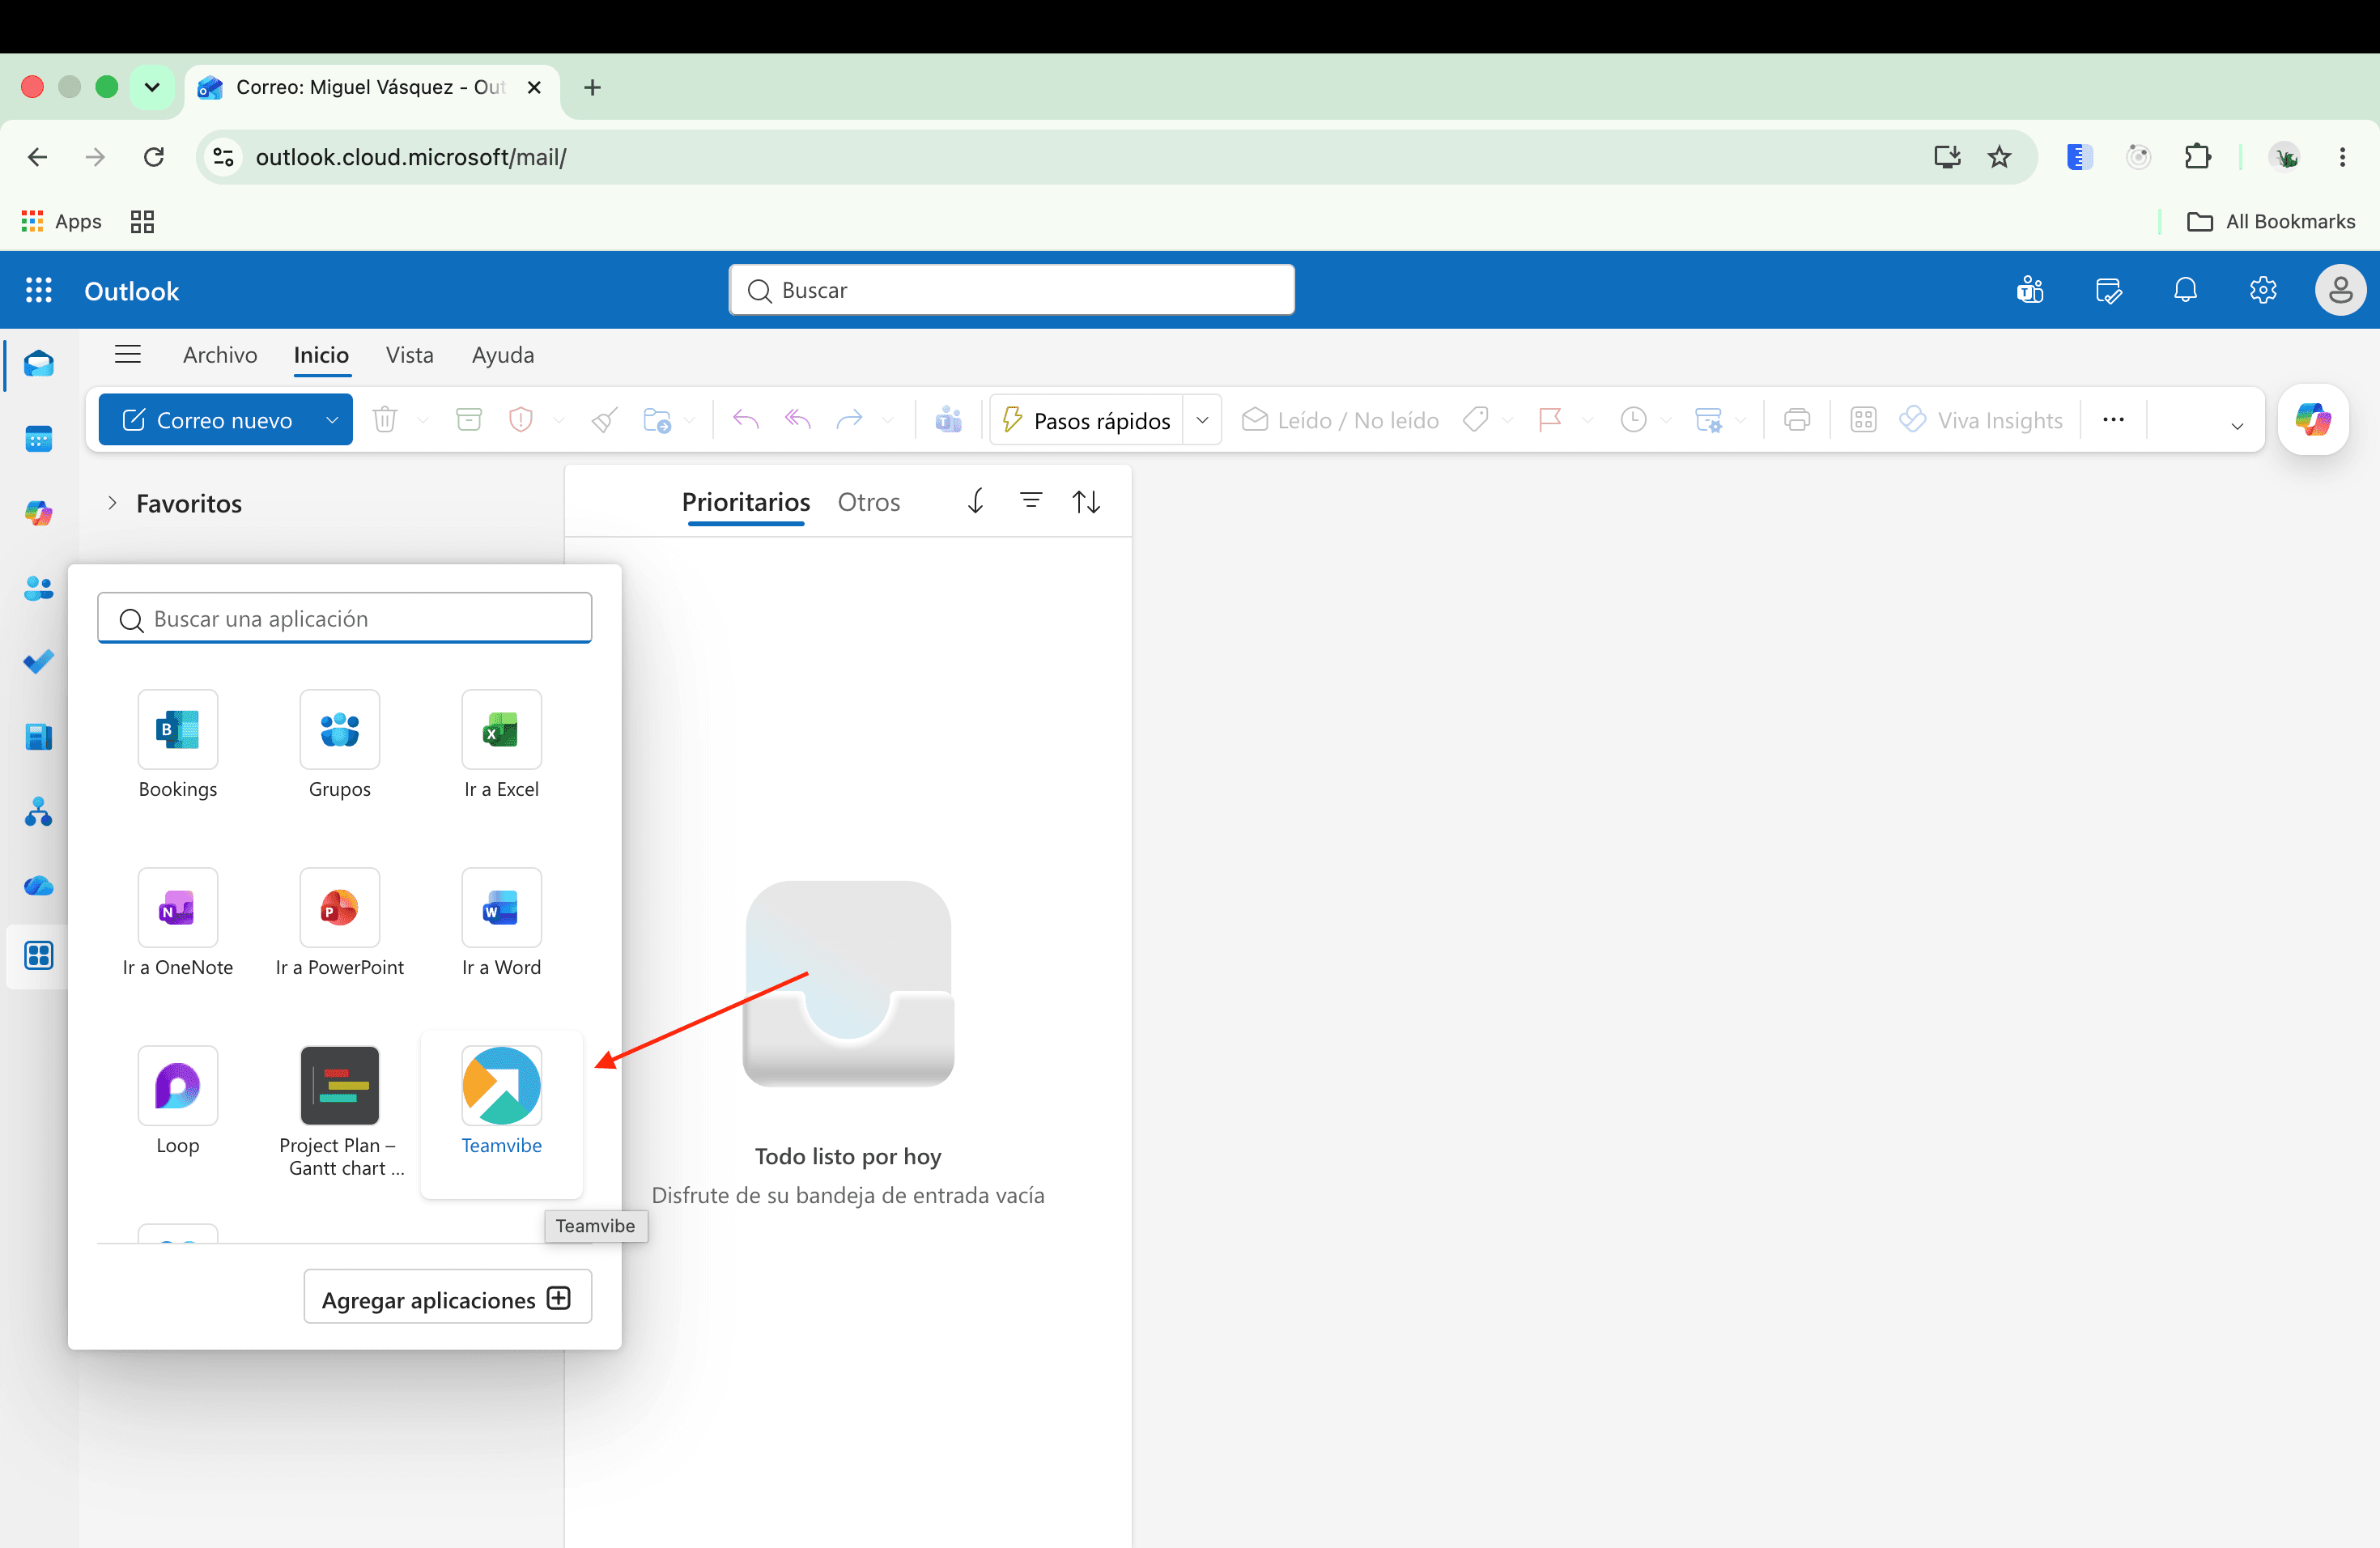
Task: Click the delete trash icon
Action: (x=385, y=420)
